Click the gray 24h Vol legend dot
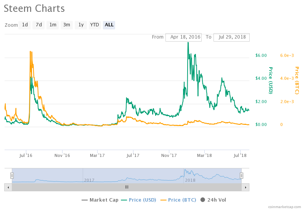This screenshot has width=305, height=210. (x=203, y=200)
